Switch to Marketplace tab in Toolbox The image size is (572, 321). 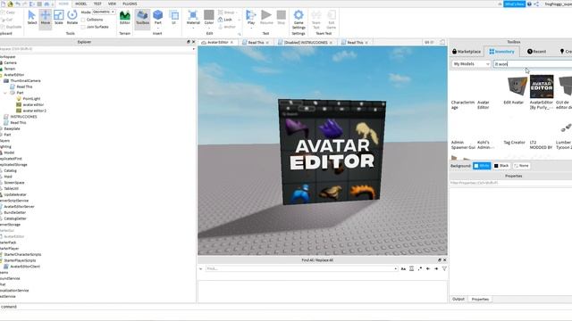coord(467,52)
